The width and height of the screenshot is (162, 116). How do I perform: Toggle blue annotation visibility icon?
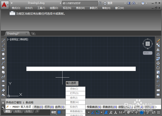tap(106, 112)
